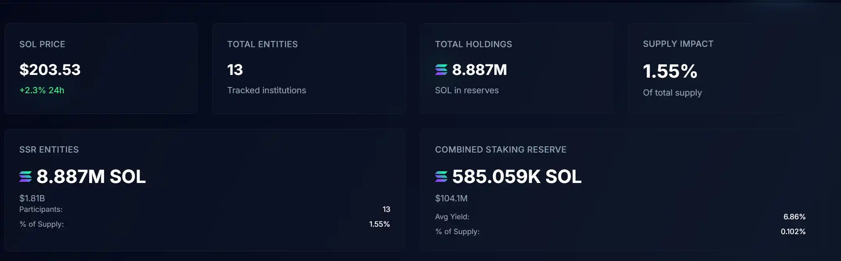Select the $203.53 SOL price value
This screenshot has width=841, height=261.
pyautogui.click(x=50, y=70)
